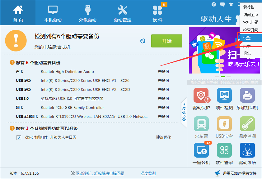Viewport: 262px width, 179px height.
Task: Uncheck 优化时间组件 checkbox
Action: 19,137
